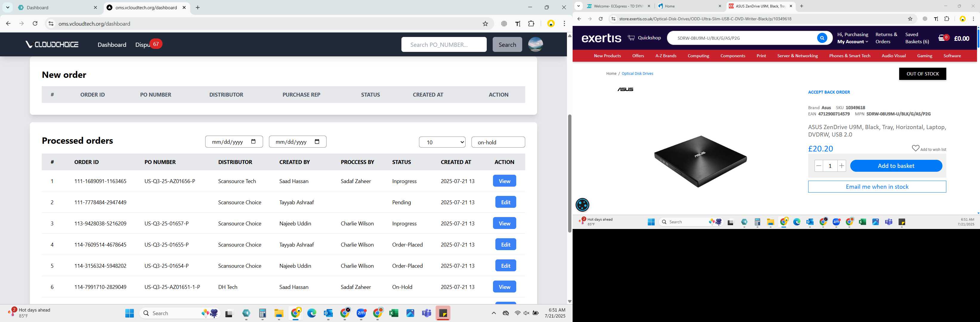Viewport: 980px width, 322px height.
Task: Open Calculator from the main taskbar
Action: pos(262,313)
